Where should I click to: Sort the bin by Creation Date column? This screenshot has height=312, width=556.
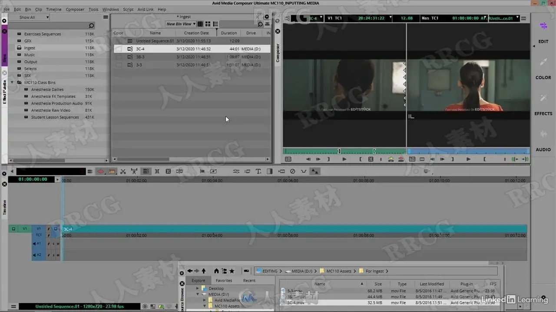pos(196,33)
